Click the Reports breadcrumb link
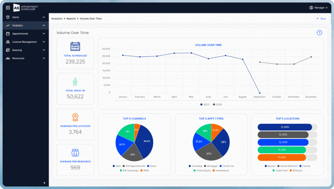334x189 pixels. click(x=71, y=19)
